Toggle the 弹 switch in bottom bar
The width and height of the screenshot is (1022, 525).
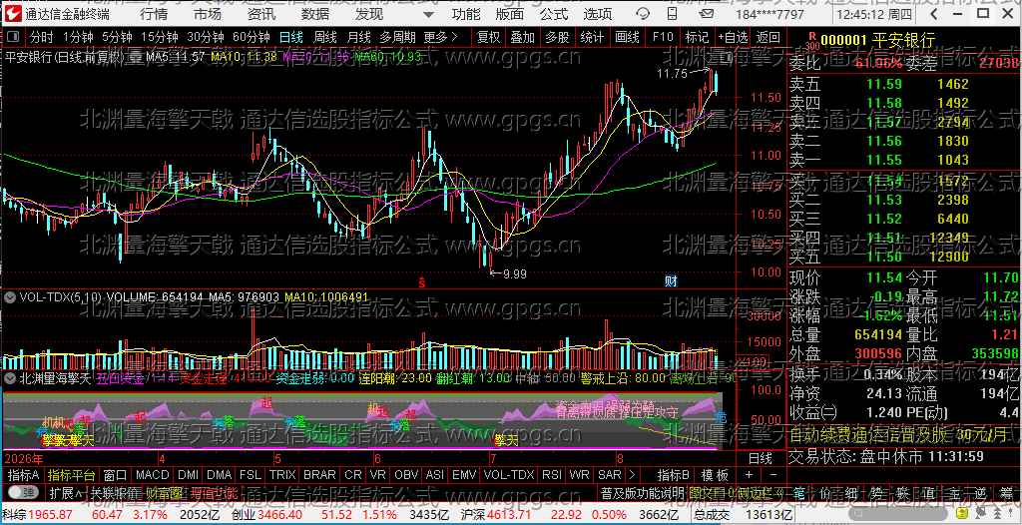point(22,492)
